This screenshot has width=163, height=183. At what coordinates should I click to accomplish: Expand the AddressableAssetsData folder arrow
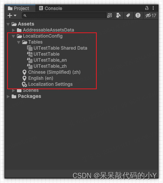coord(14,30)
